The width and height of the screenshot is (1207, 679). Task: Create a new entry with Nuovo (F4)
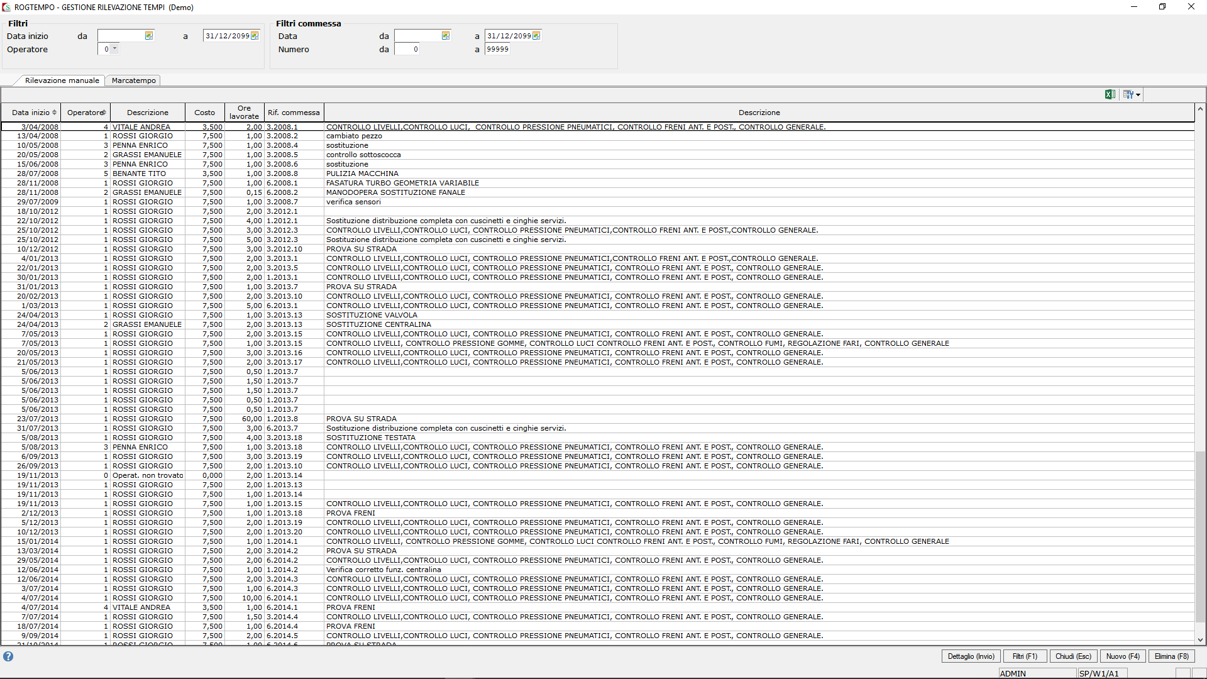(x=1123, y=656)
